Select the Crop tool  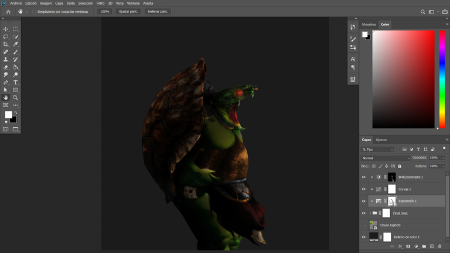point(5,44)
